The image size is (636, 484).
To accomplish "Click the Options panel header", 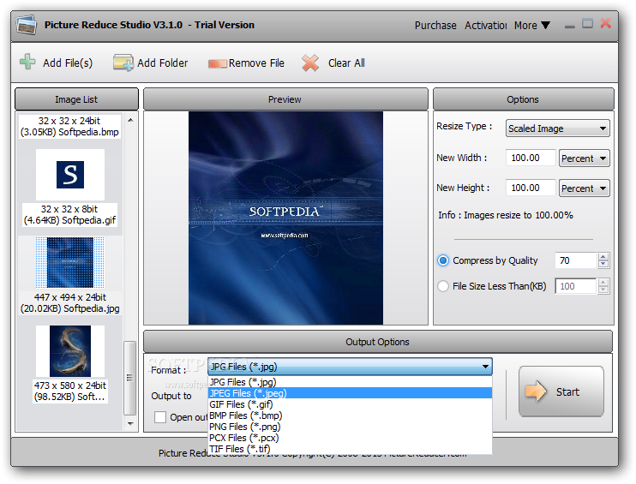I will (x=523, y=99).
